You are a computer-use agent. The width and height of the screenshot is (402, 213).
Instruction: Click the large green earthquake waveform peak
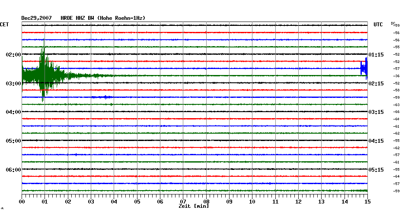[x=44, y=70]
